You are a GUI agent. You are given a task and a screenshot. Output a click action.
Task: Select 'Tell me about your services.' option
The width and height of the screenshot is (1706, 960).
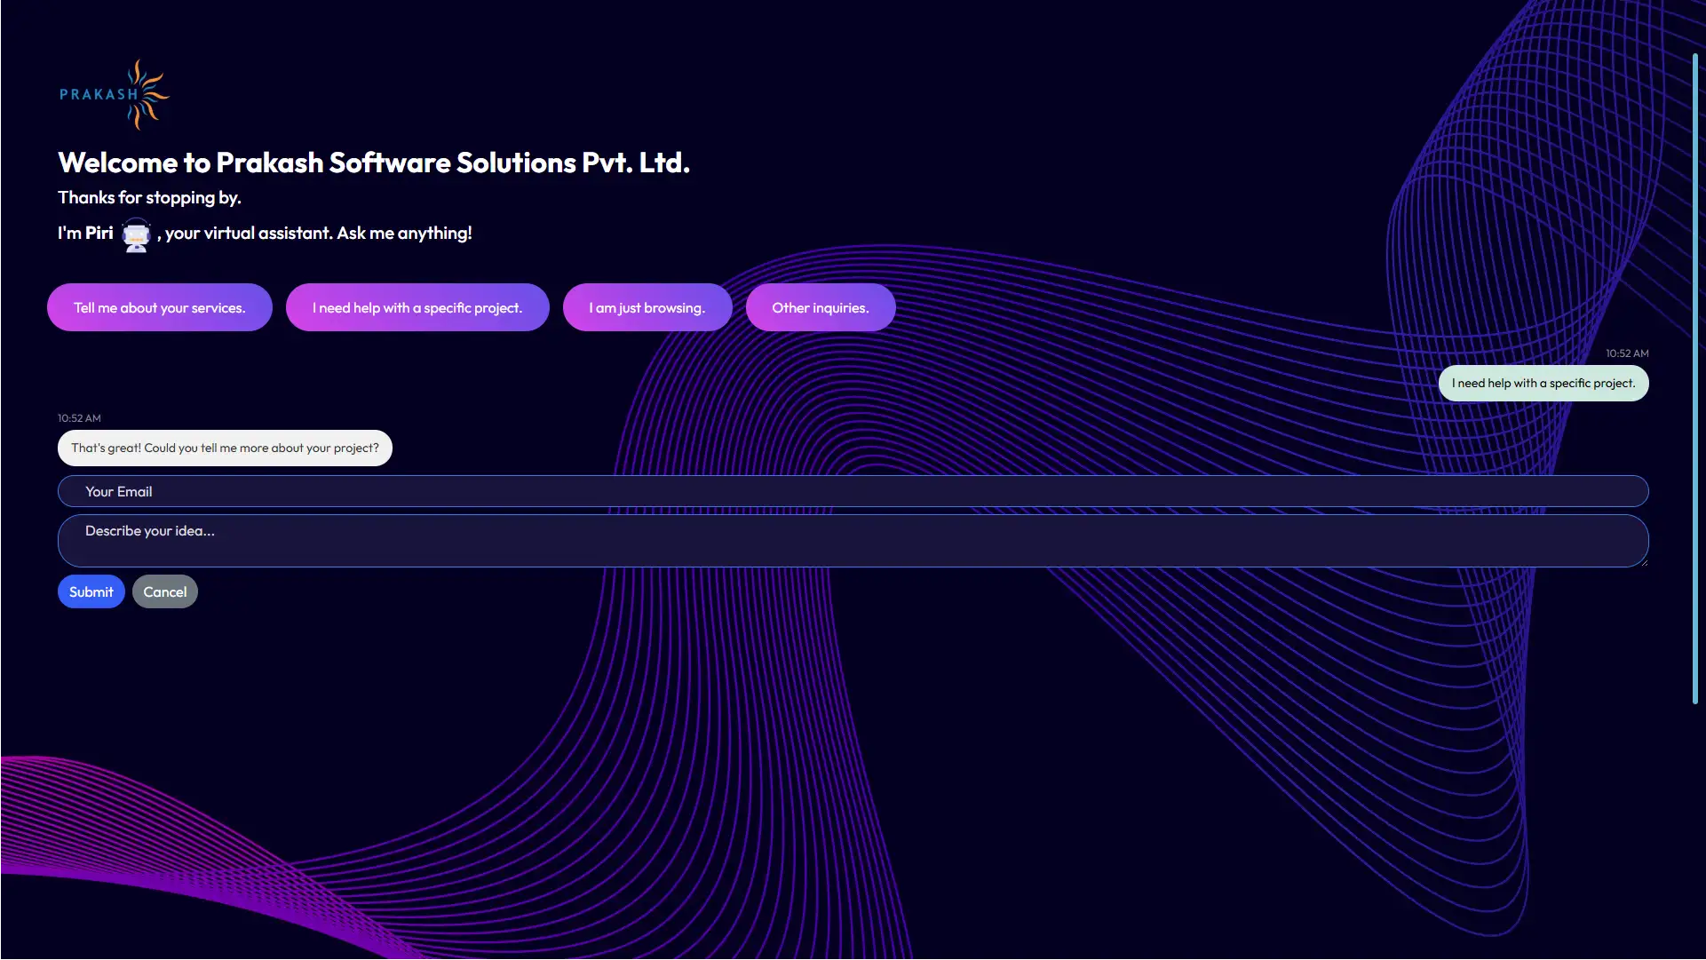pos(160,307)
